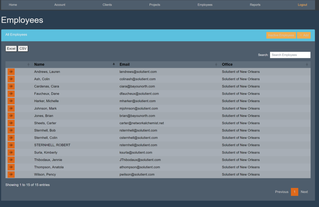Click the Search Employees input field
Screen dimensions: 319x207
[x=290, y=55]
